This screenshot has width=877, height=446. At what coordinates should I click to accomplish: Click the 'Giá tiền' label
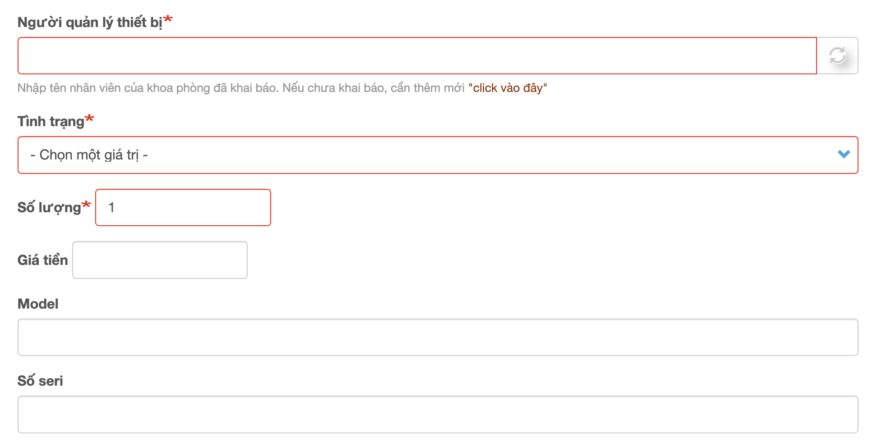[42, 260]
